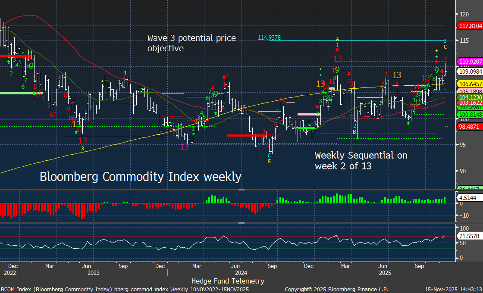Select the Wave 3 potential price objective annotation
Viewport: 483px width, 293px height.
click(x=191, y=43)
